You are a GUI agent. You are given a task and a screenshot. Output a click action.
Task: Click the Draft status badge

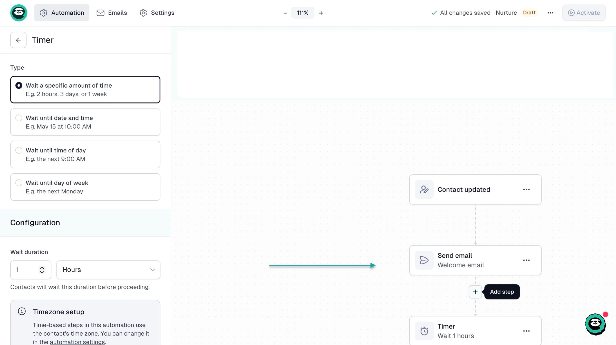coord(529,13)
